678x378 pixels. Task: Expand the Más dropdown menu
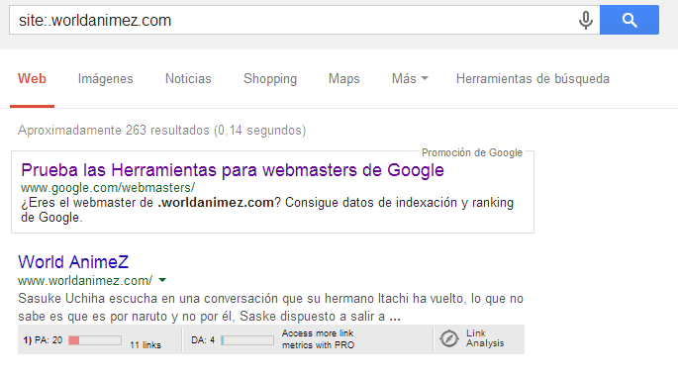[410, 79]
